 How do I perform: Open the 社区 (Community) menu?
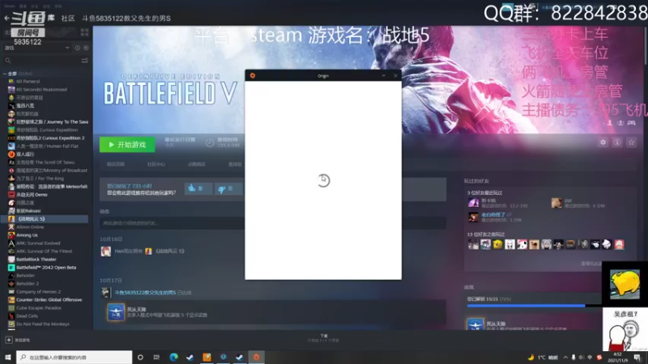(x=68, y=18)
